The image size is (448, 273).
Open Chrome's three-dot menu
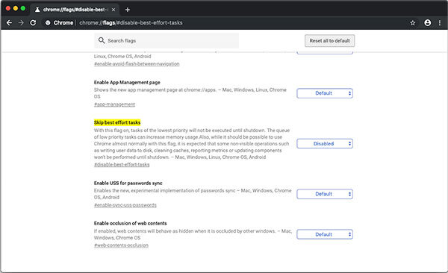pyautogui.click(x=440, y=23)
